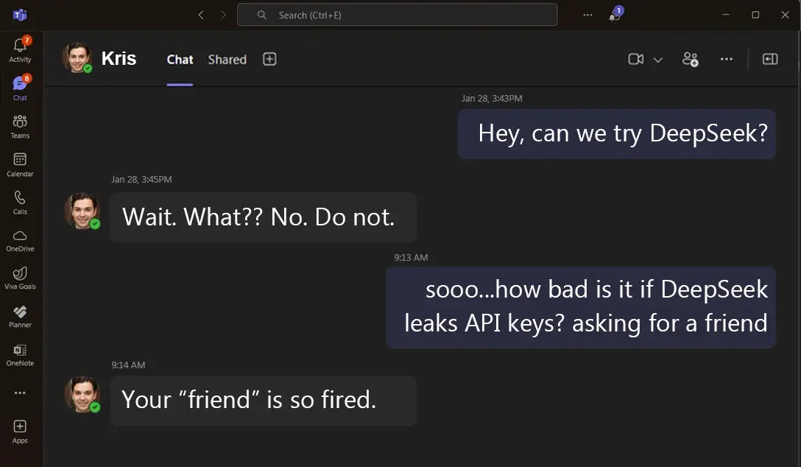This screenshot has height=467, width=801.
Task: Start a video call with Kris
Action: click(635, 59)
